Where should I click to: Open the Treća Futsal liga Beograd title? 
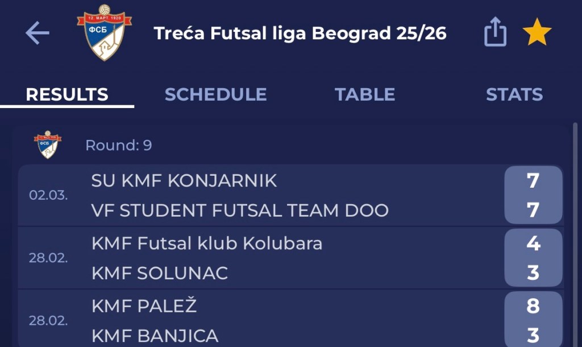(300, 34)
